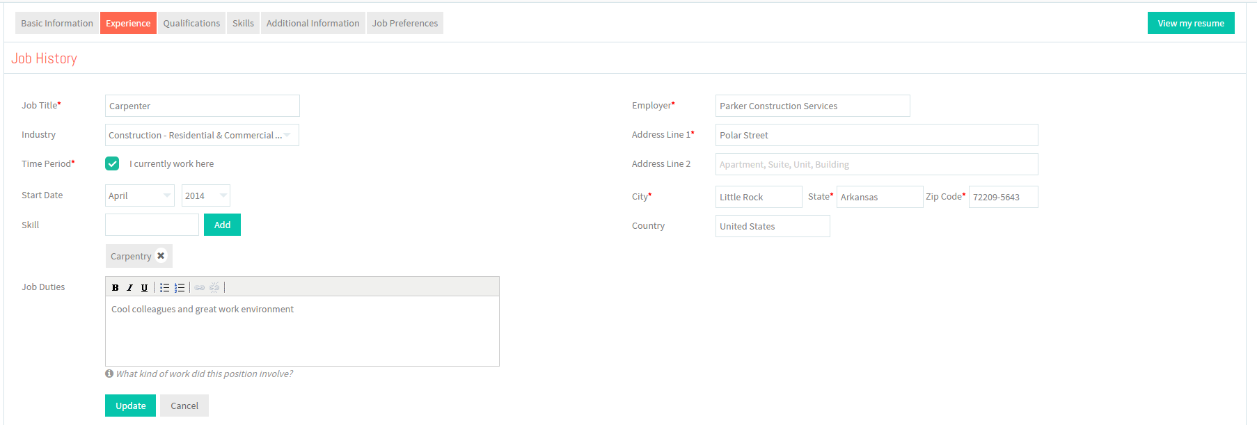Click the City field with Little Rock
This screenshot has height=425, width=1257.
pyautogui.click(x=759, y=197)
